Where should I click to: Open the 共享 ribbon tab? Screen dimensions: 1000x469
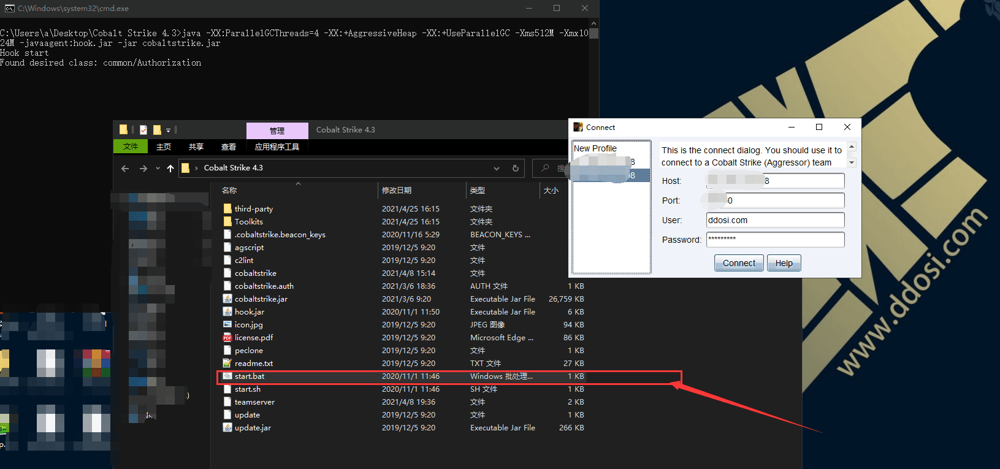pos(196,147)
